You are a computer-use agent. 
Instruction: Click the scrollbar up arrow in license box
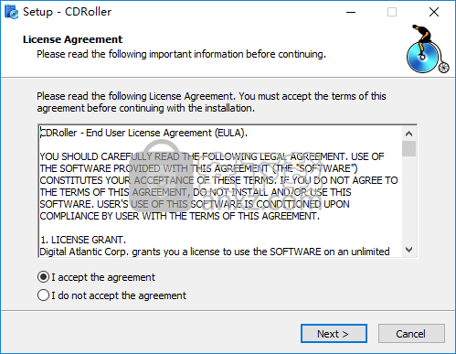pyautogui.click(x=409, y=134)
